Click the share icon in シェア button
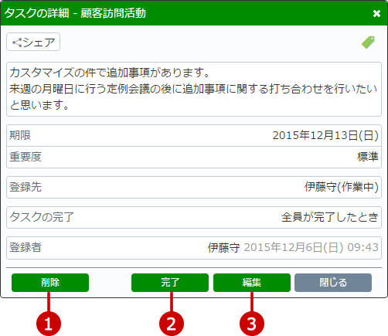The height and width of the screenshot is (336, 388). point(17,42)
